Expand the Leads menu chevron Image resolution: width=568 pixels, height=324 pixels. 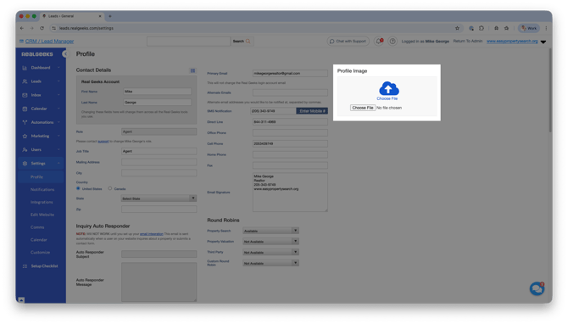(58, 81)
